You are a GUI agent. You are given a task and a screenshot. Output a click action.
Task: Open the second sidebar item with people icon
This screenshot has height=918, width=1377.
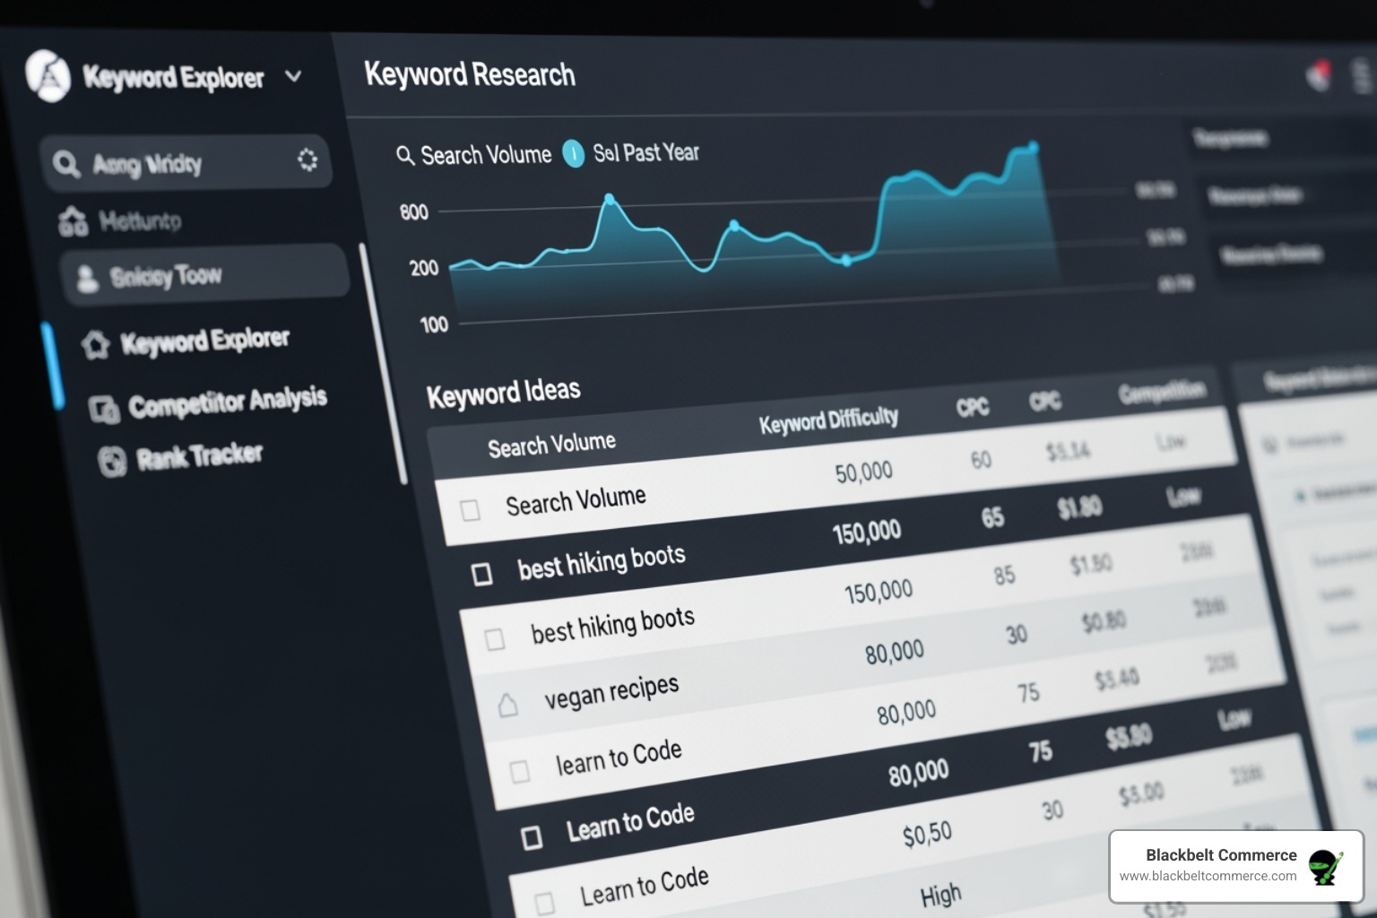click(x=121, y=221)
